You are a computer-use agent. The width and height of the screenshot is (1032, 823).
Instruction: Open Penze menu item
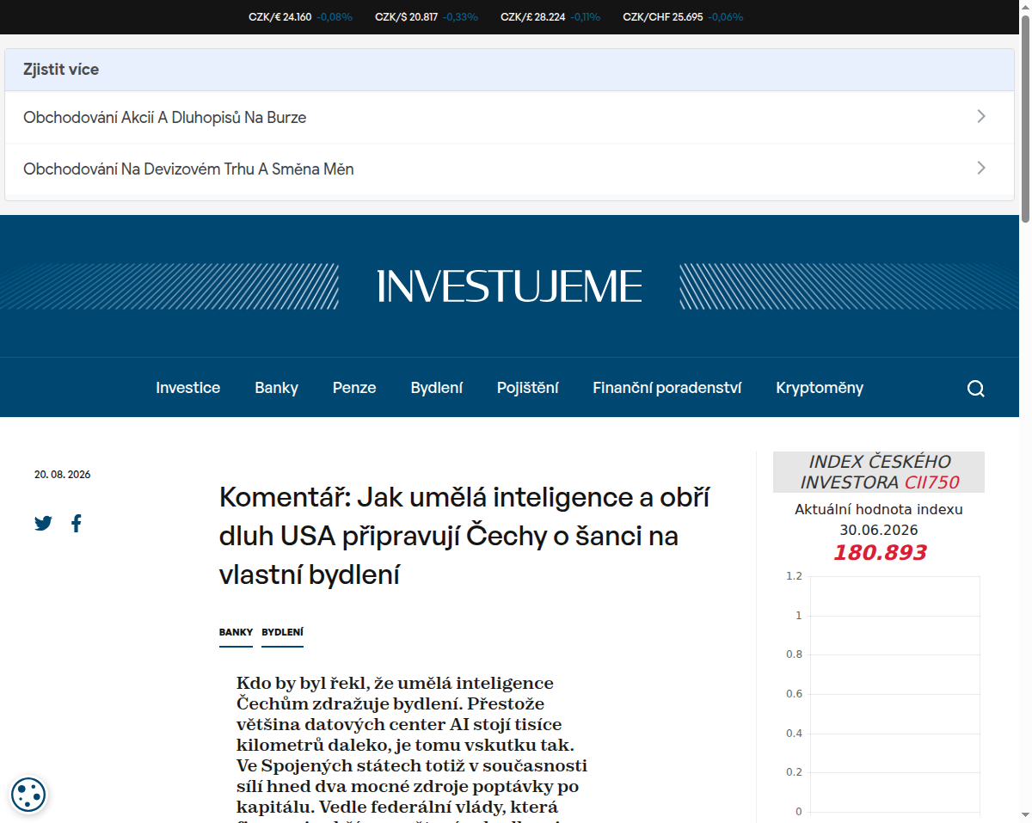click(x=354, y=388)
